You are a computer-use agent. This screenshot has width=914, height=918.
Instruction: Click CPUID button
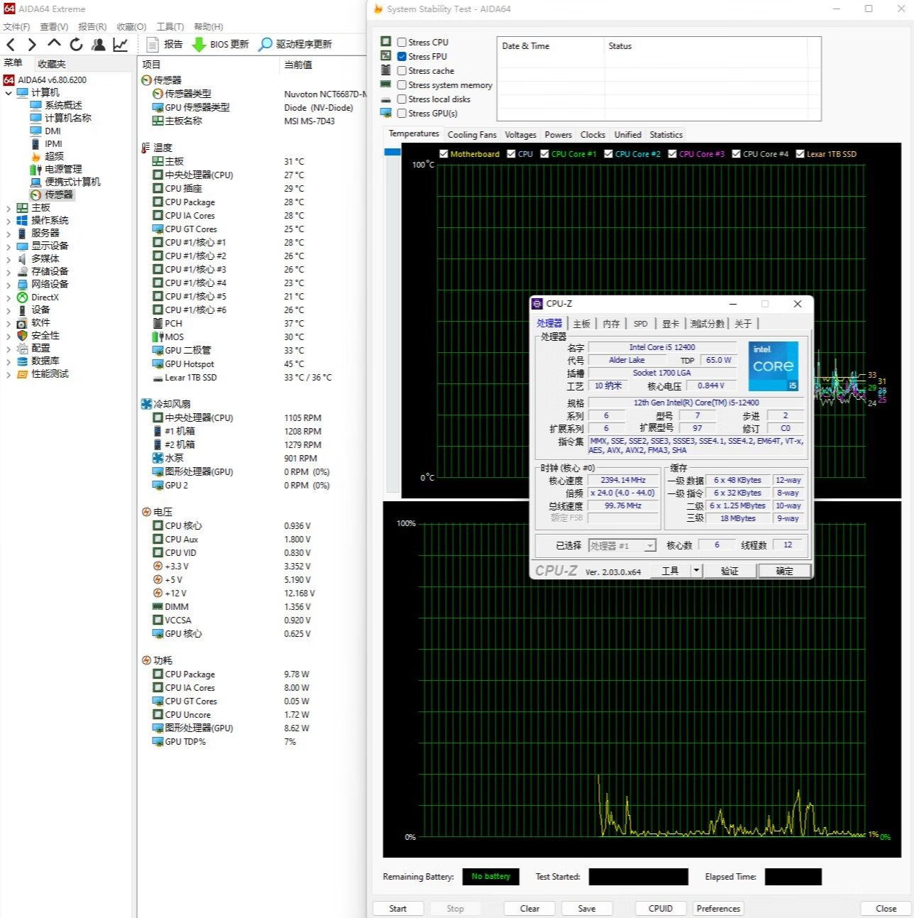point(660,909)
